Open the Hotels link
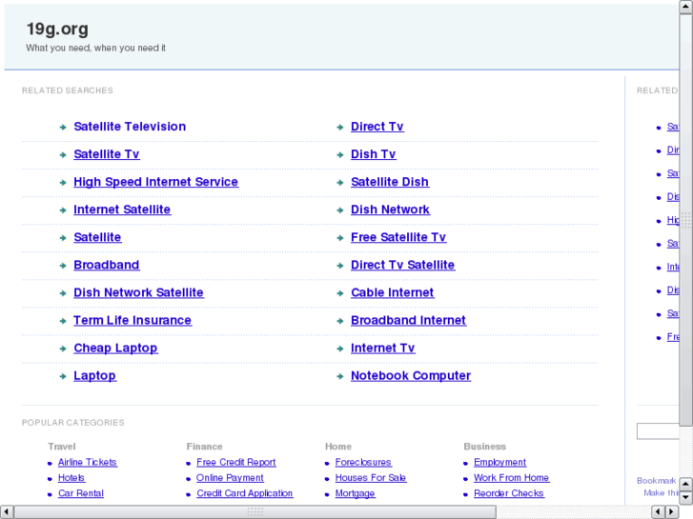The height and width of the screenshot is (519, 693). (x=71, y=478)
